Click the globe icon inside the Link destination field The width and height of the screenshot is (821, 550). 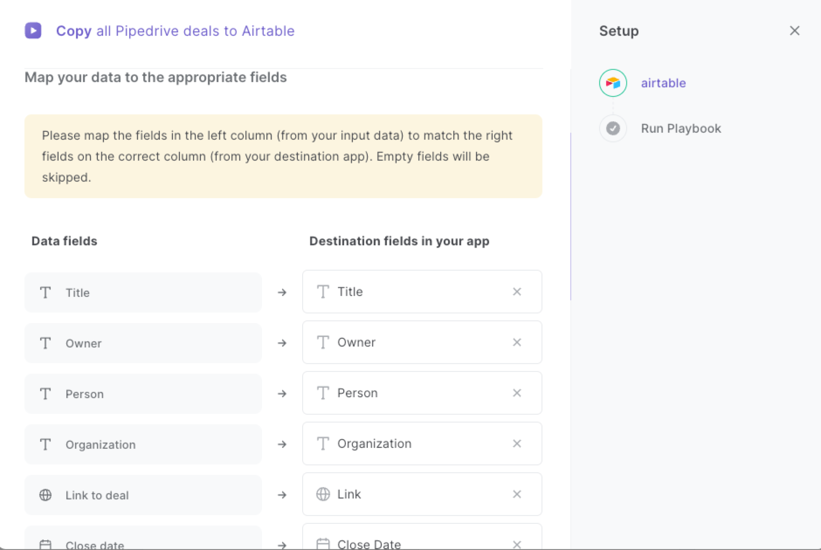click(324, 495)
